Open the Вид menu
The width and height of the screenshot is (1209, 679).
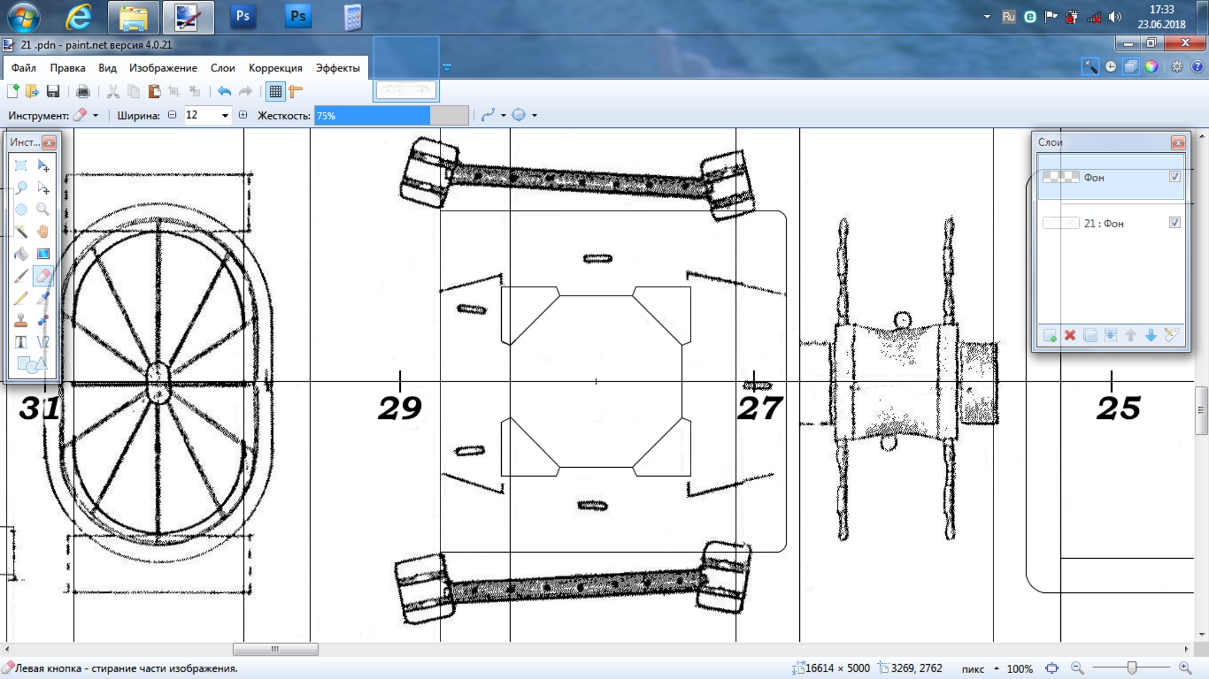click(107, 68)
